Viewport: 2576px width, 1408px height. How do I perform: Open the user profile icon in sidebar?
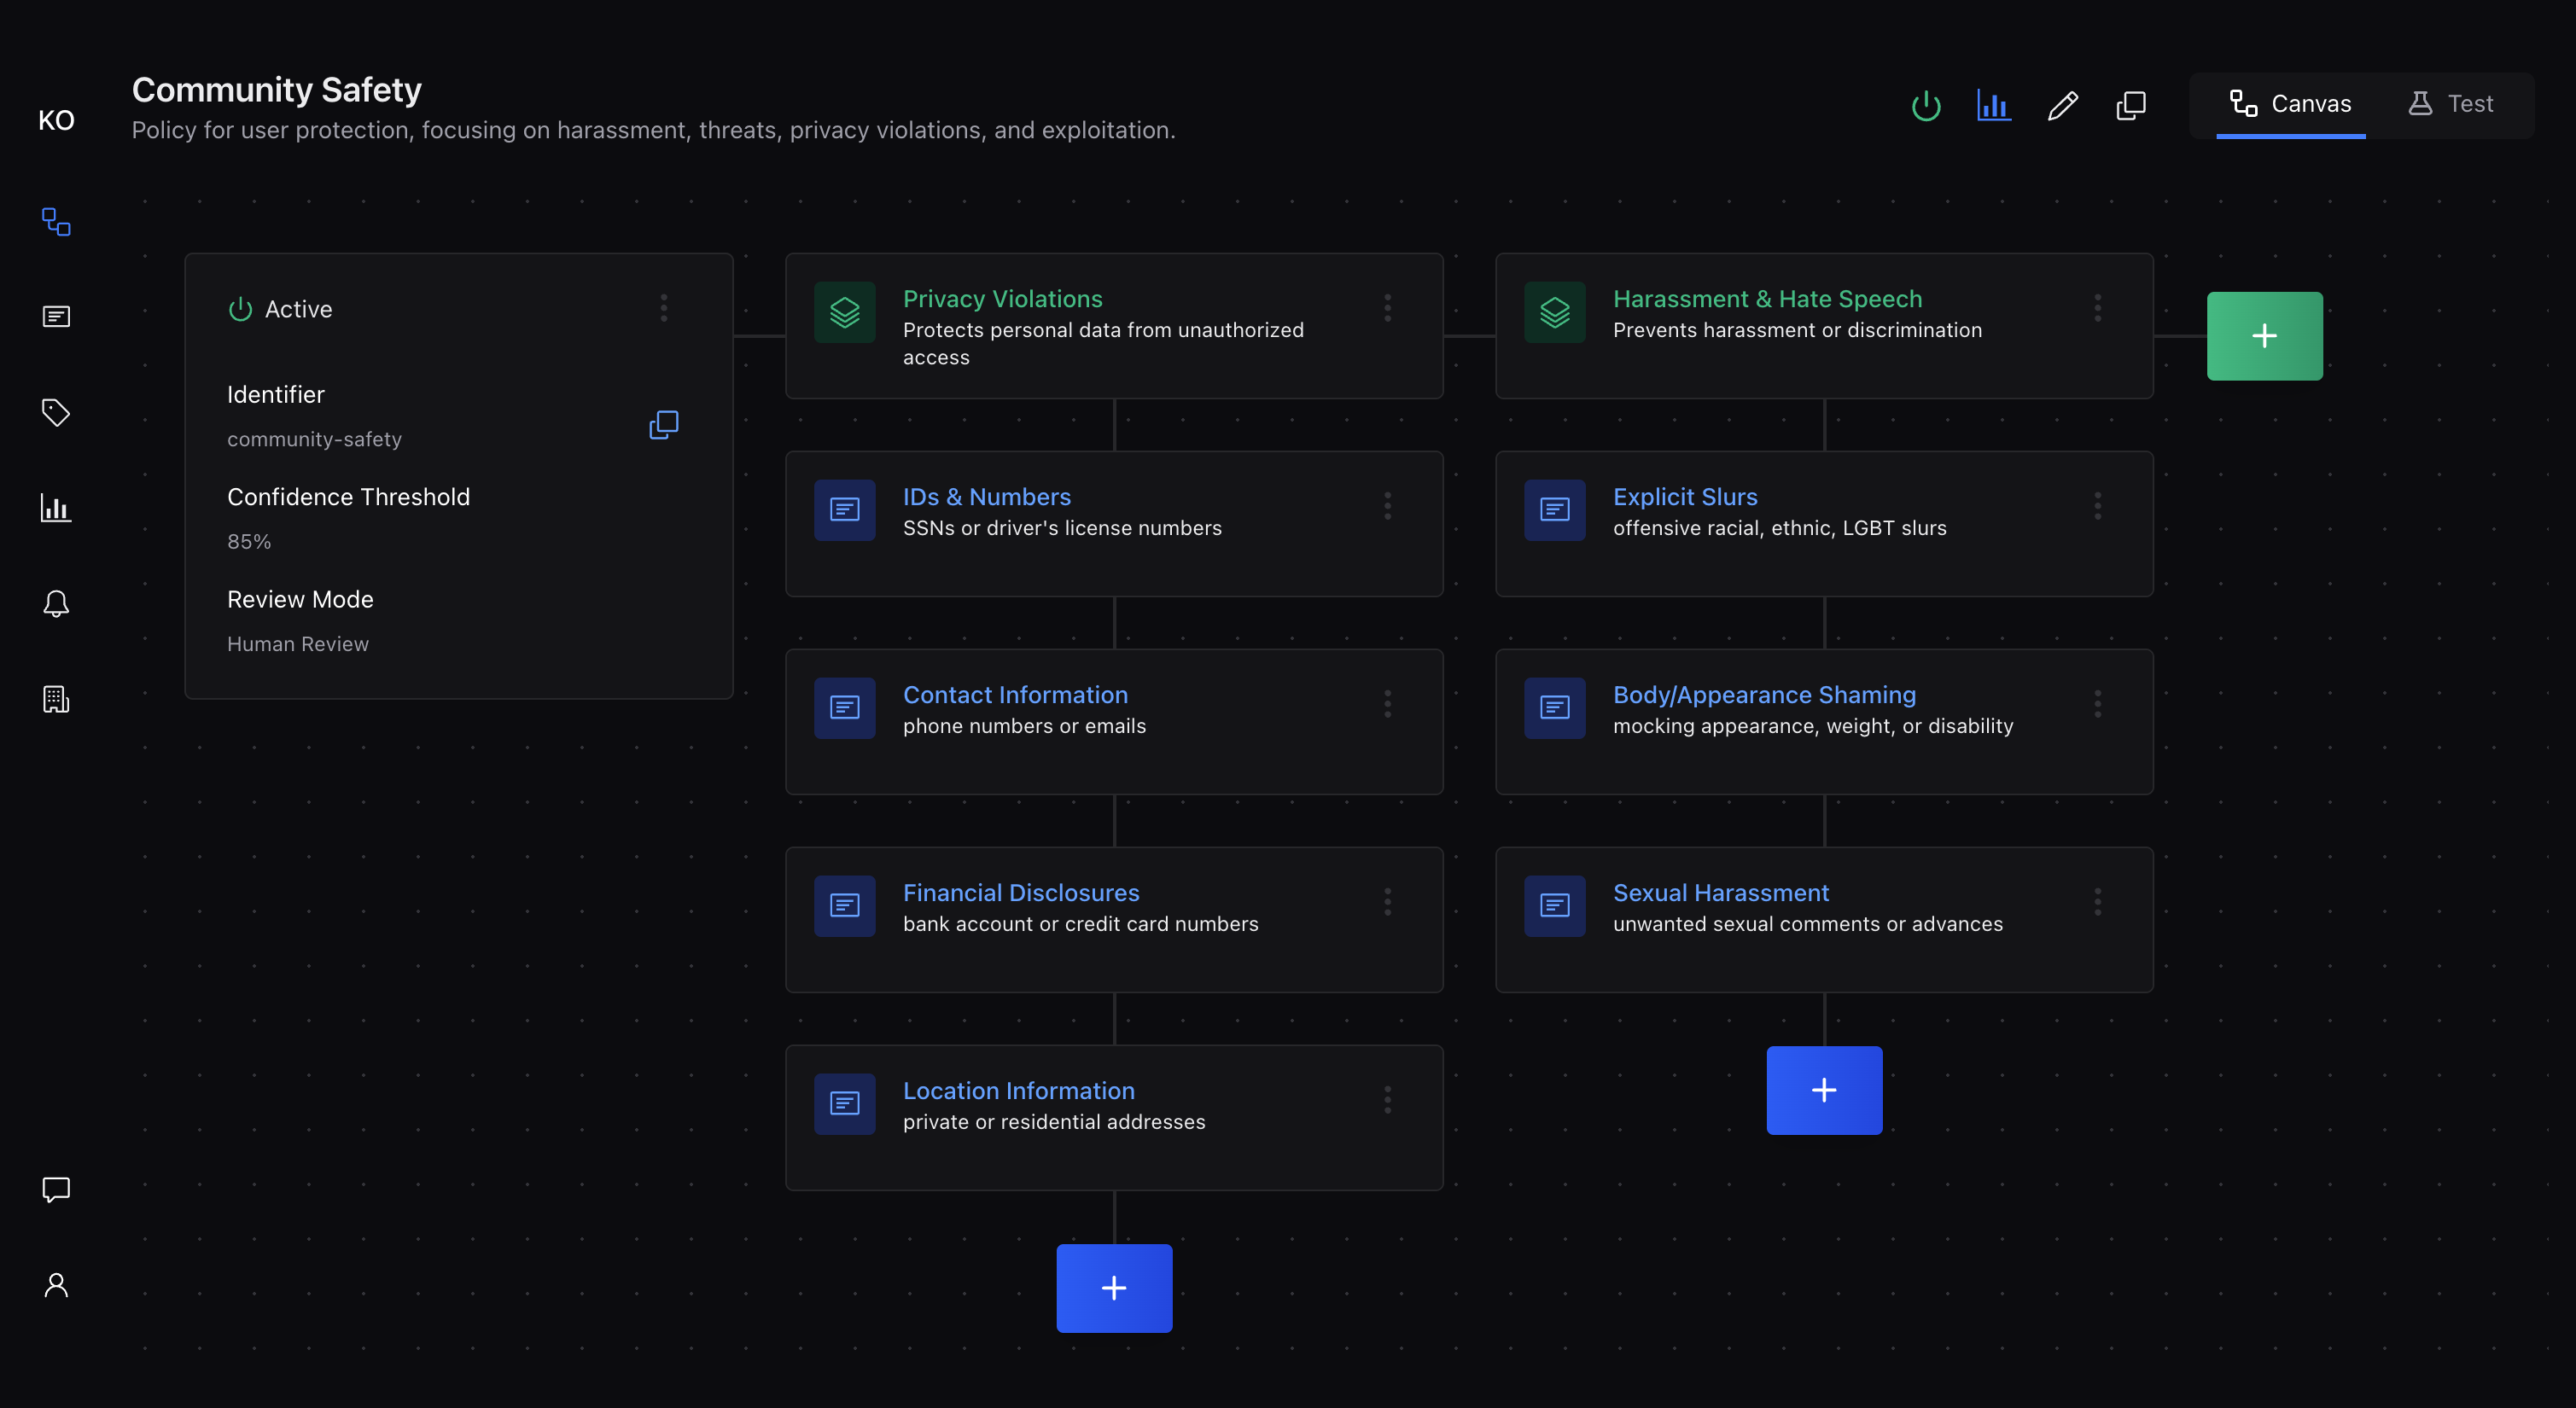56,1285
